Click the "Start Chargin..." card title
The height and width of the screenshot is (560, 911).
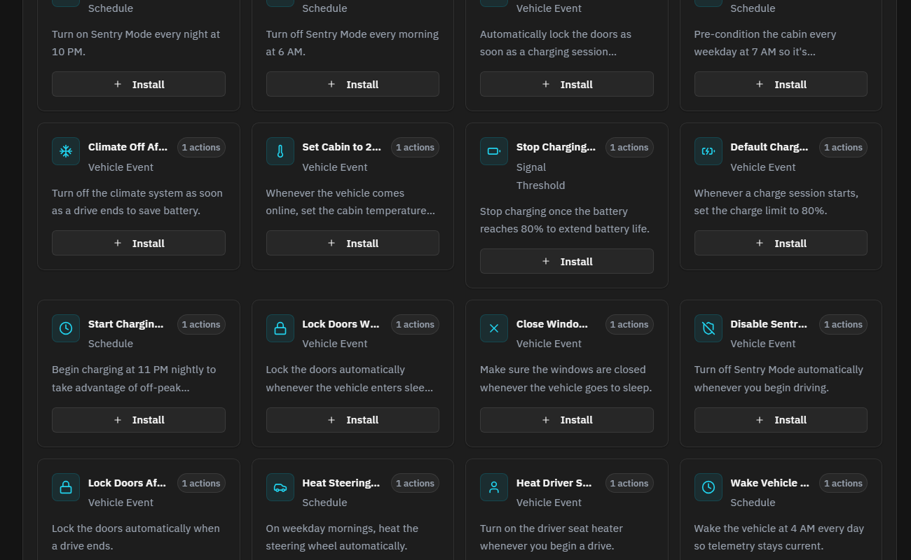pyautogui.click(x=126, y=324)
